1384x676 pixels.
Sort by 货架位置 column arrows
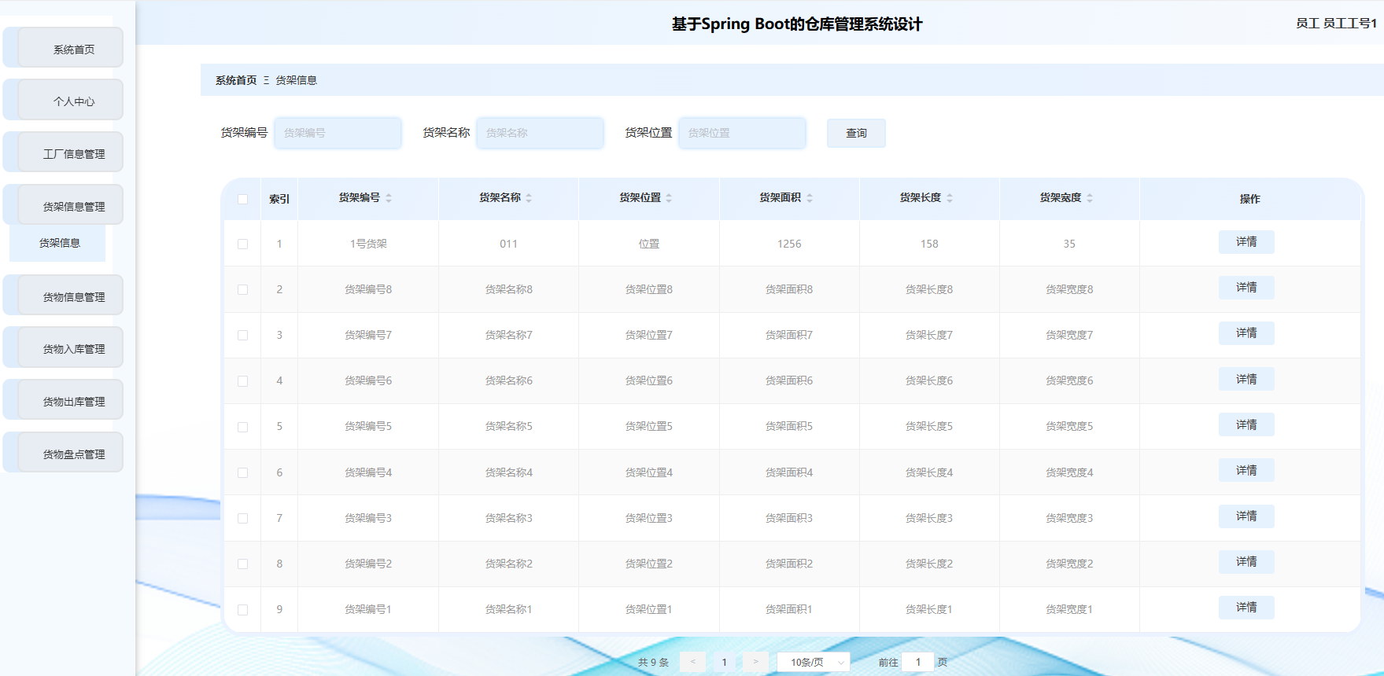[x=669, y=198]
